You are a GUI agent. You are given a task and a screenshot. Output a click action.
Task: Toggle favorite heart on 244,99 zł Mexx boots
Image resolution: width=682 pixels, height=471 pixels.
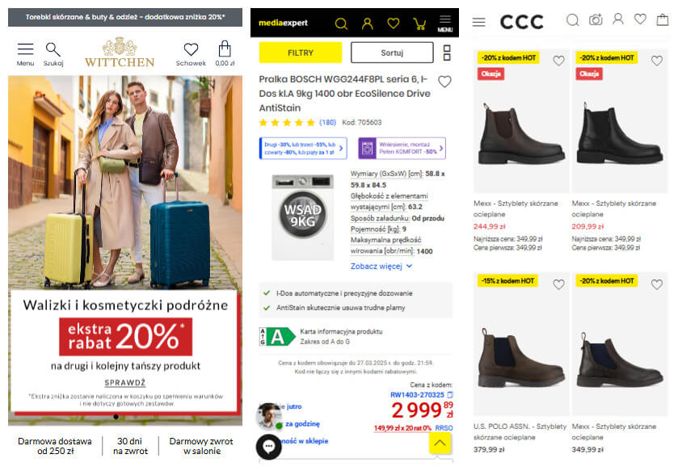point(558,61)
